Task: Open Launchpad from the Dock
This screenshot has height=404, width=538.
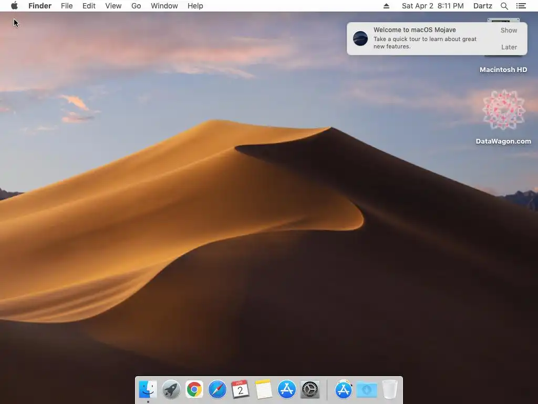Action: 171,389
